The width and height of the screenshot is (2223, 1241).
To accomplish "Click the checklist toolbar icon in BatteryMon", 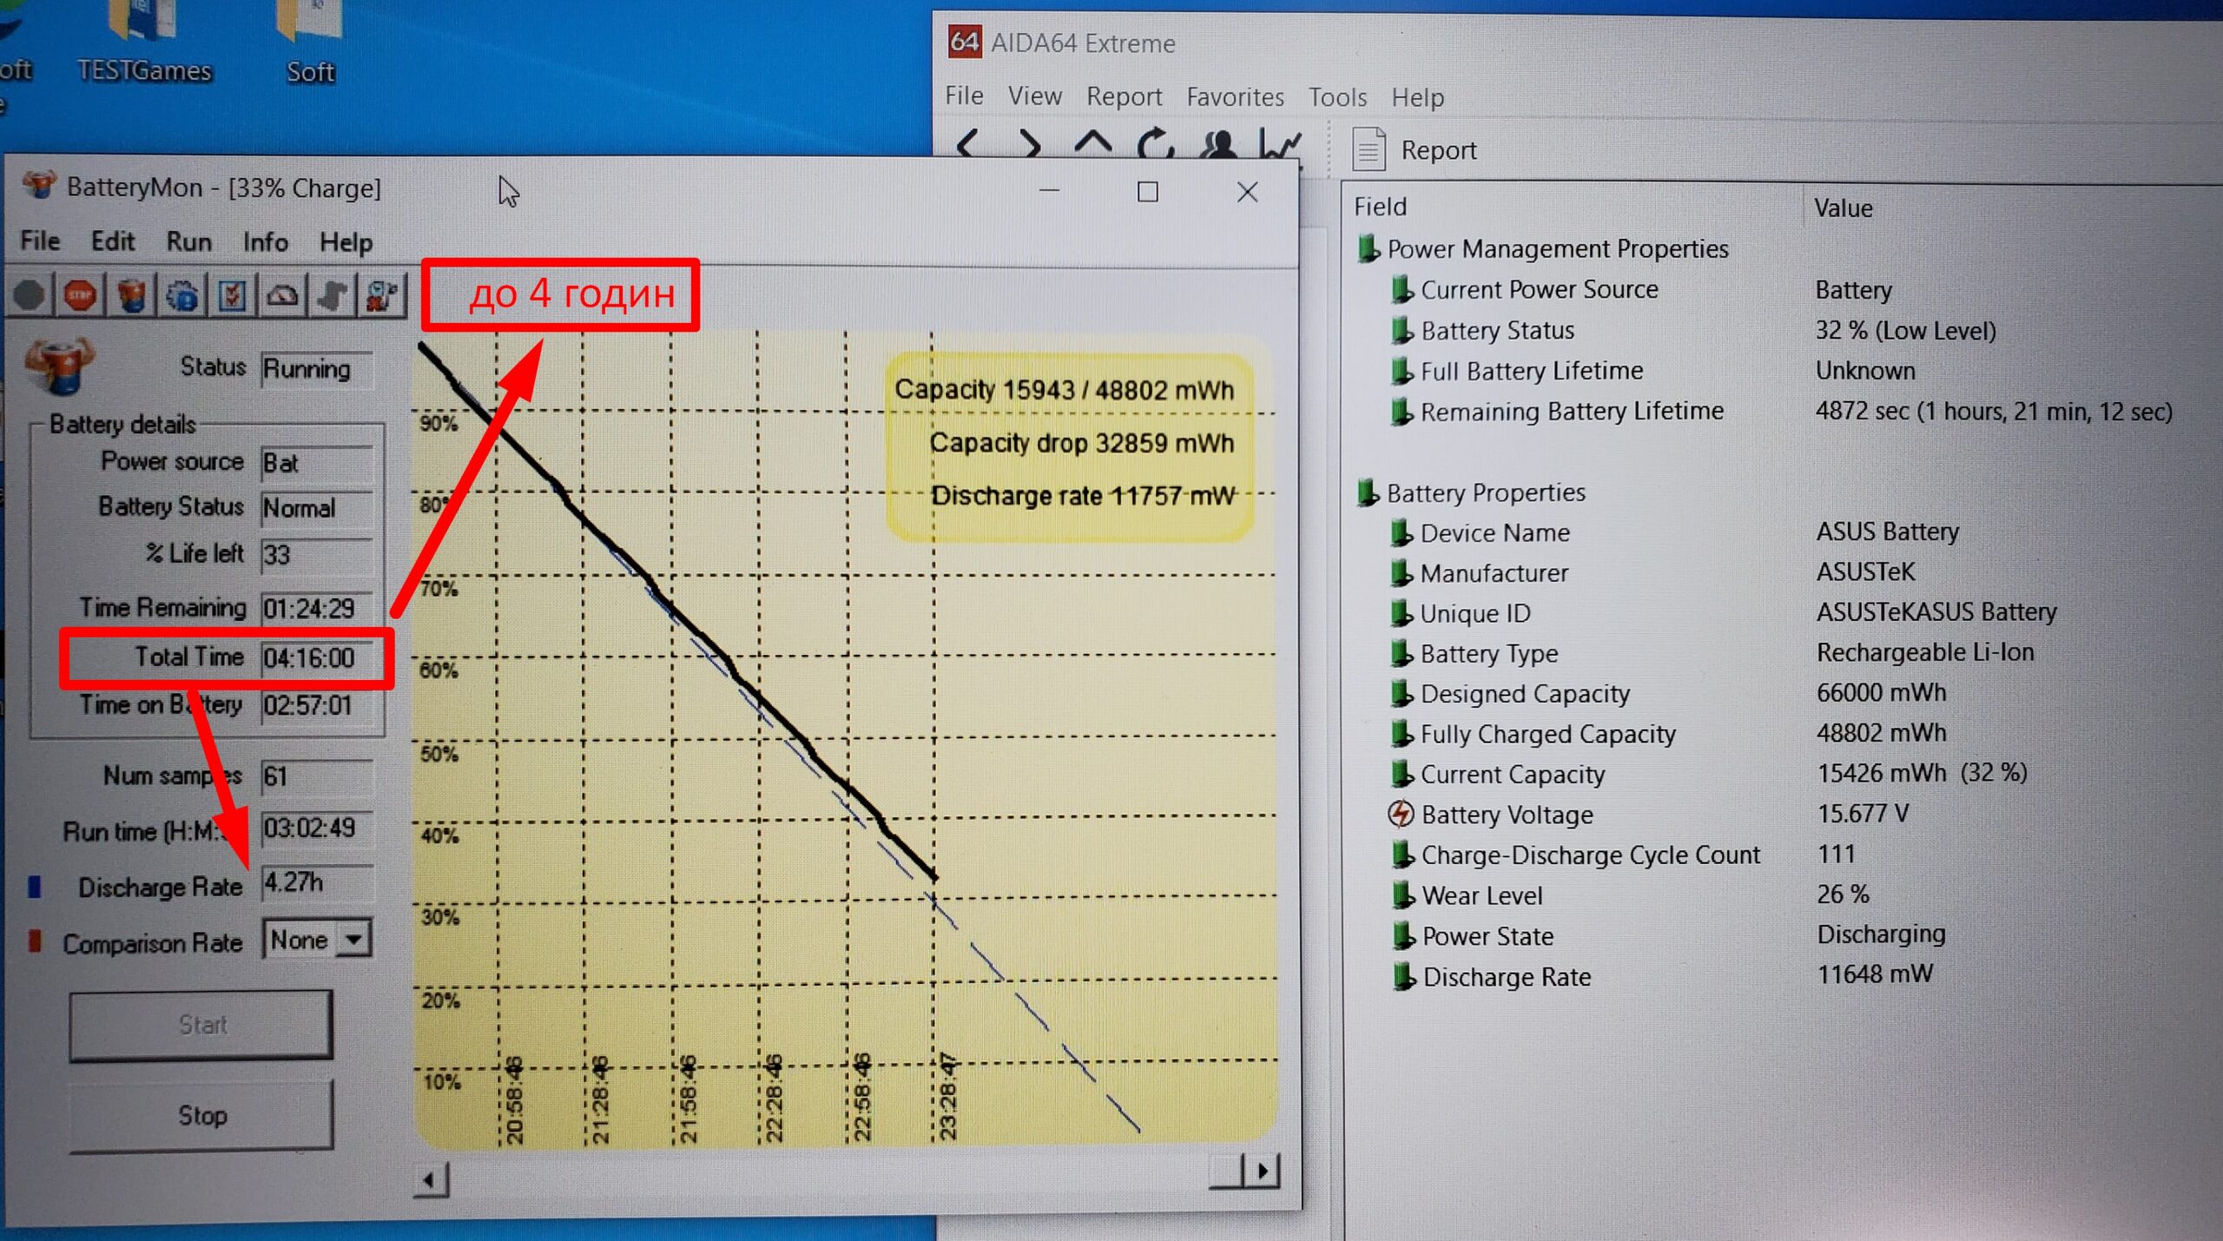I will 232,296.
